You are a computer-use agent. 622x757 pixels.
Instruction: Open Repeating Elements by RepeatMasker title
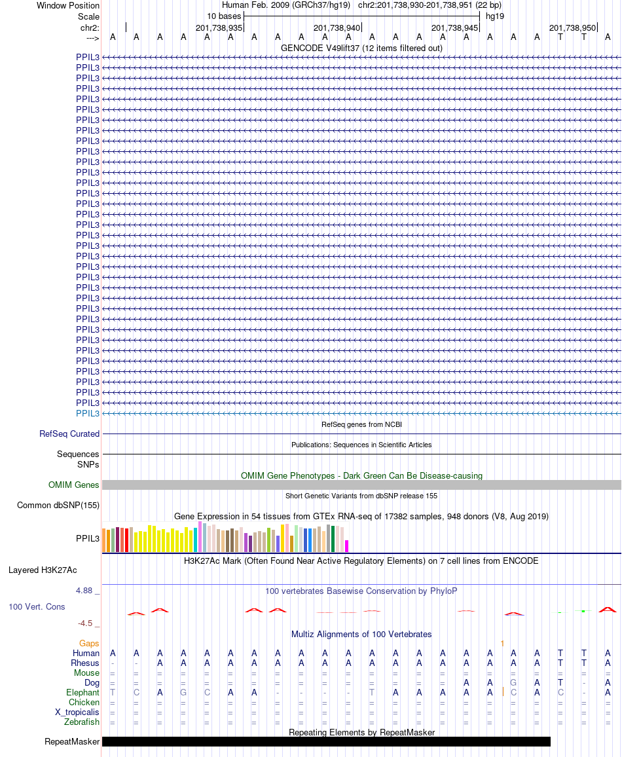point(361,732)
